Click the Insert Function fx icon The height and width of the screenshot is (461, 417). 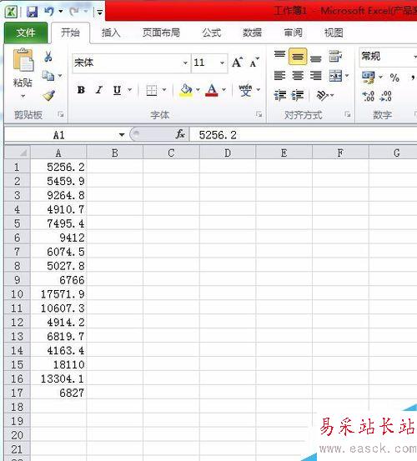pyautogui.click(x=180, y=135)
